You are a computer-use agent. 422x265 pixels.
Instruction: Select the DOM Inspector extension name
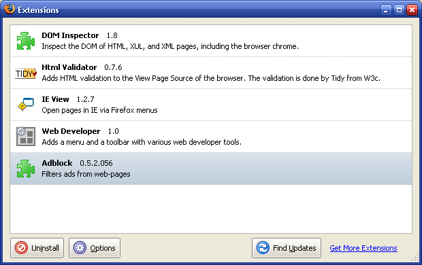(70, 35)
